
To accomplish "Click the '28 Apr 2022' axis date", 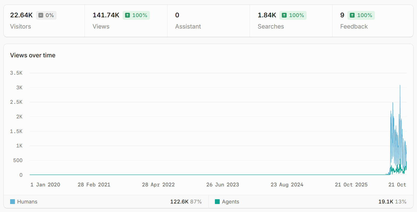I will coord(158,185).
